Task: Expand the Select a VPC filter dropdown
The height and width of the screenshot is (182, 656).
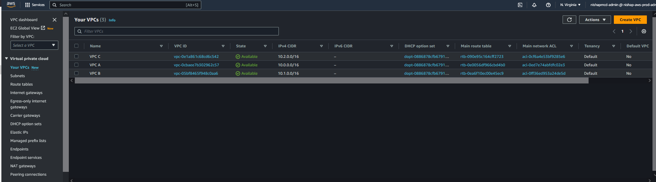Action: click(x=34, y=45)
